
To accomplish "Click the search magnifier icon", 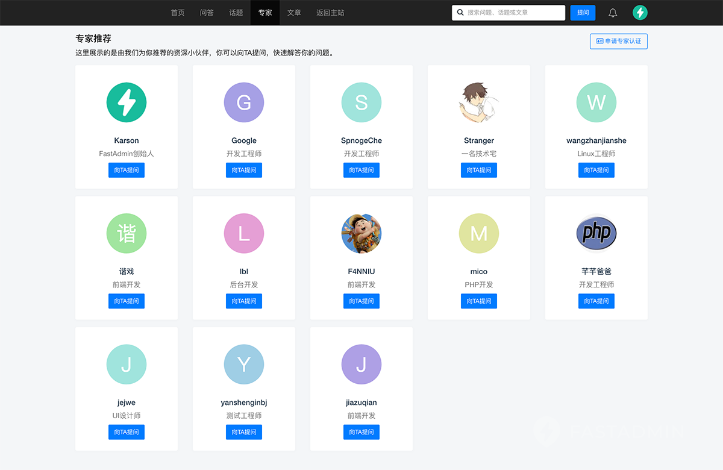I will pyautogui.click(x=461, y=13).
